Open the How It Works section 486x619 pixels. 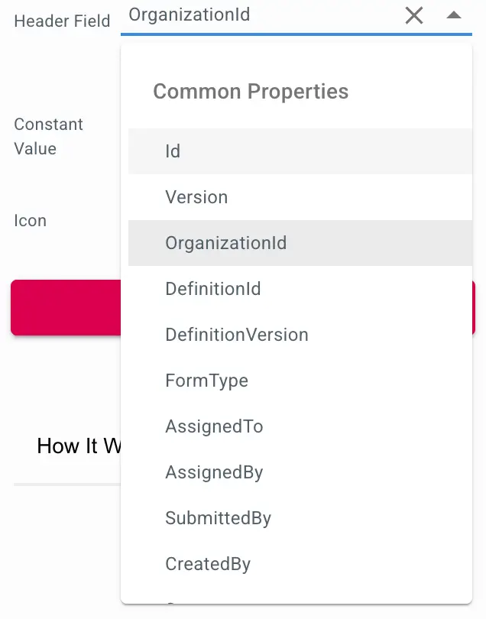pyautogui.click(x=76, y=446)
